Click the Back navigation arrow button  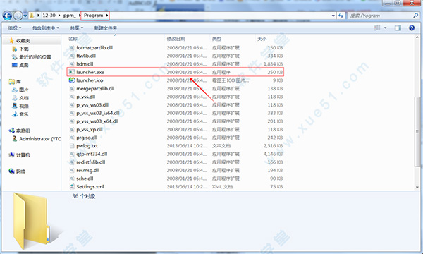pos(7,16)
